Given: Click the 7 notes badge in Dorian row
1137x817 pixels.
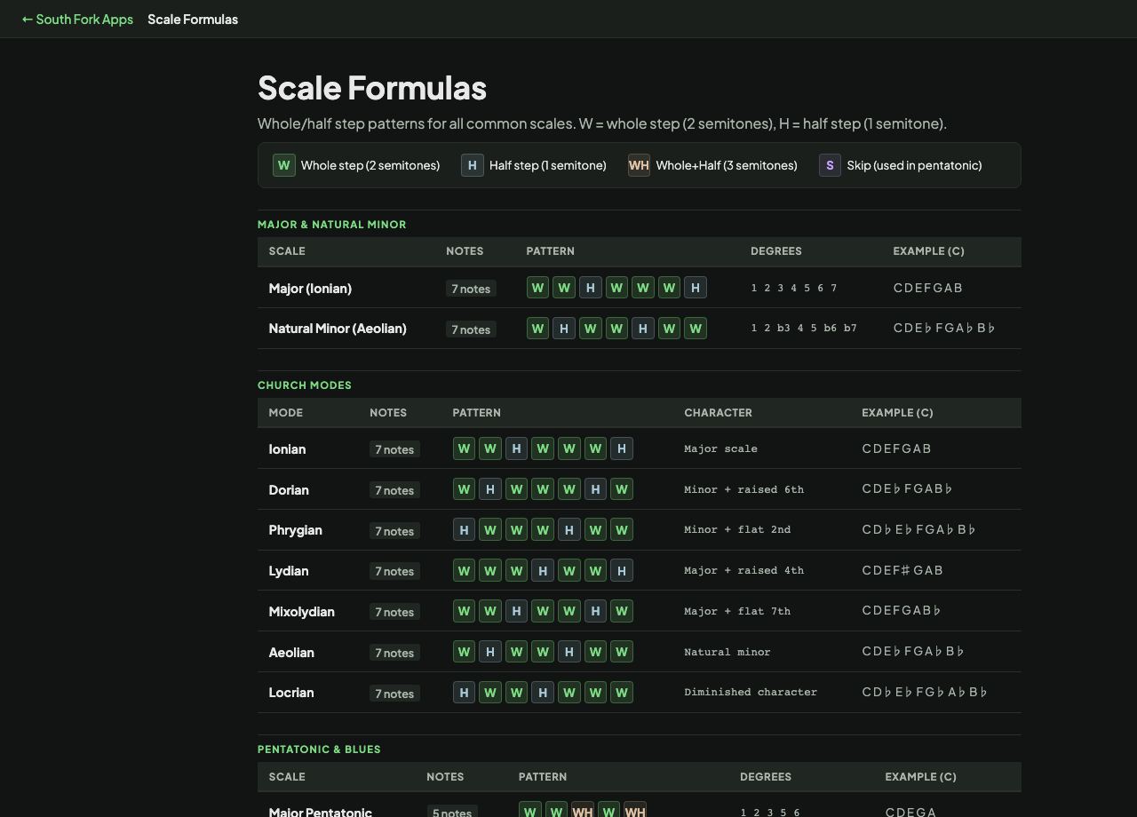Looking at the screenshot, I should click(394, 490).
